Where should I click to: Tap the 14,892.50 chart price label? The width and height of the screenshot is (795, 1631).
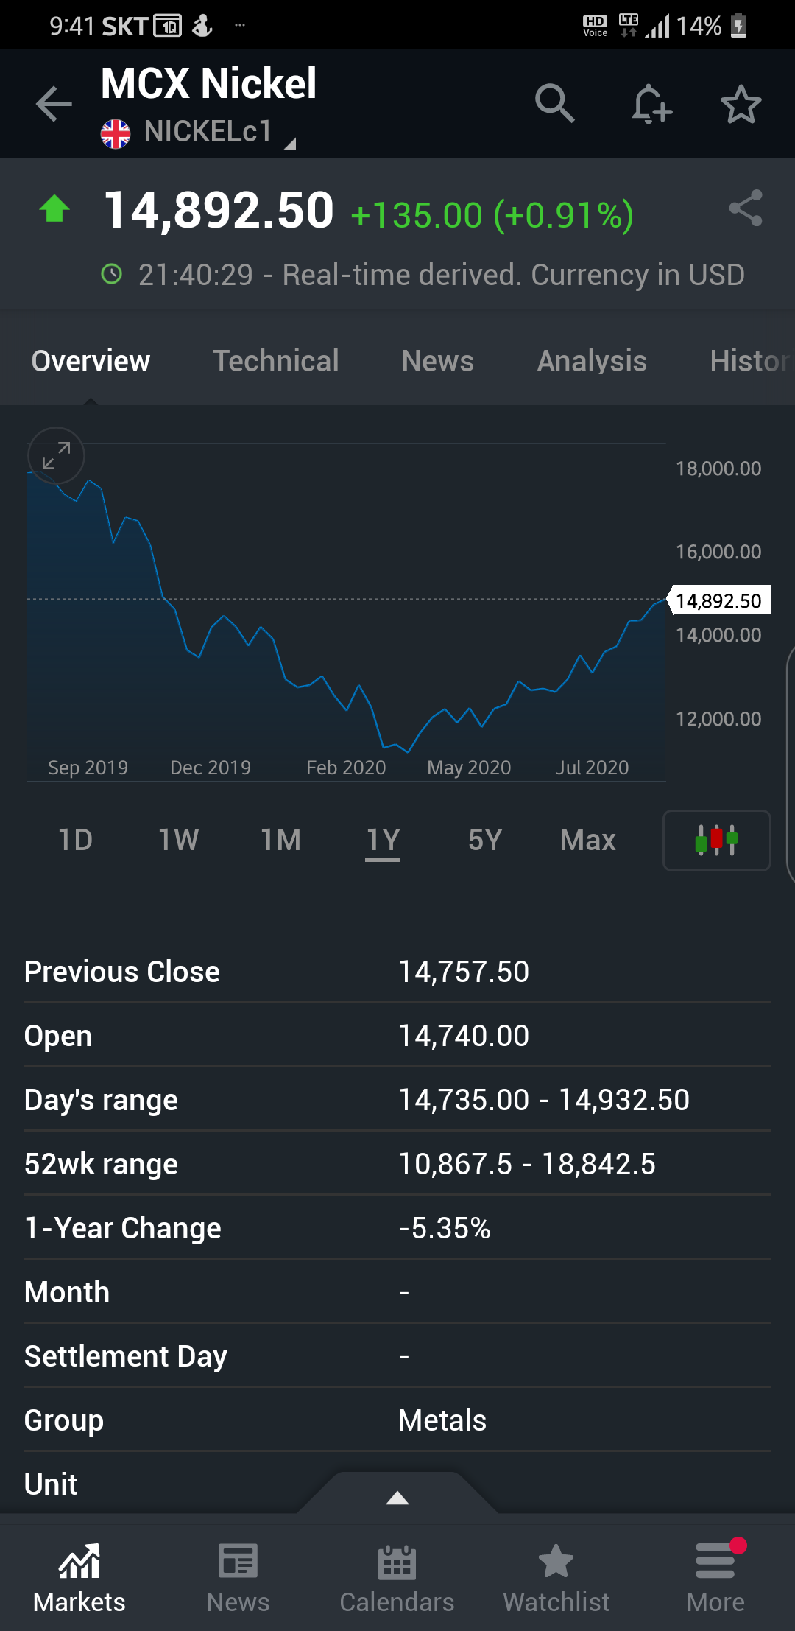pos(719,600)
